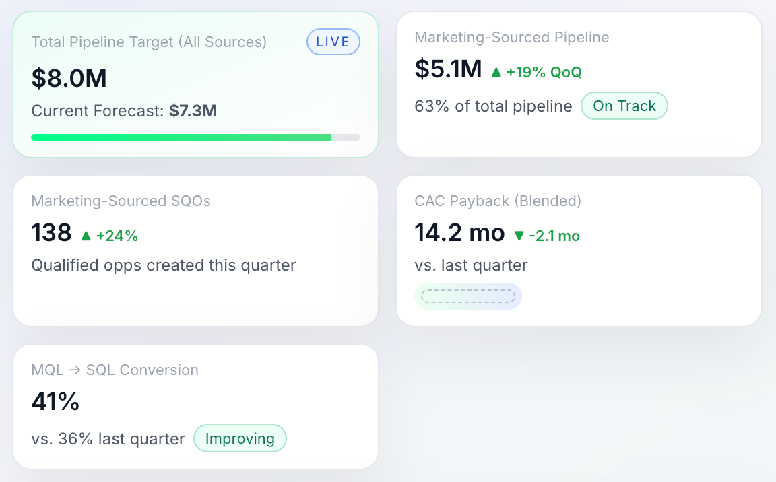Screen dimensions: 776x482
Task: Click the 14.2 mo payback value
Action: tap(459, 232)
